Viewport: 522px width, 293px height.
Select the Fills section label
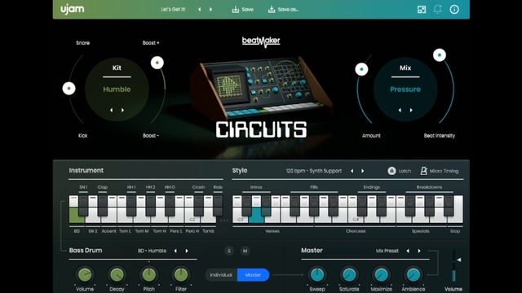[313, 187]
